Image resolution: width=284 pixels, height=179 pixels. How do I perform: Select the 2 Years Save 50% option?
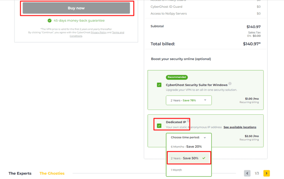[x=185, y=158]
